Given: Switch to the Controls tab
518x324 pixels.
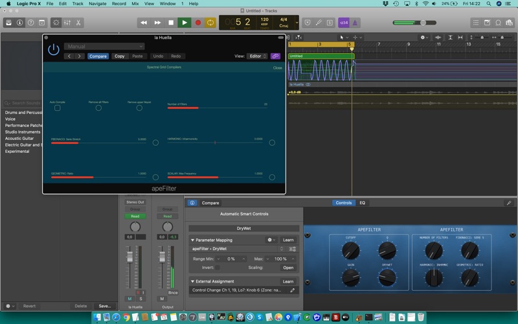Looking at the screenshot, I should coord(344,203).
